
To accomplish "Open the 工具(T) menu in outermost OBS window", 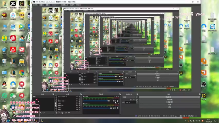I will (72, 5).
